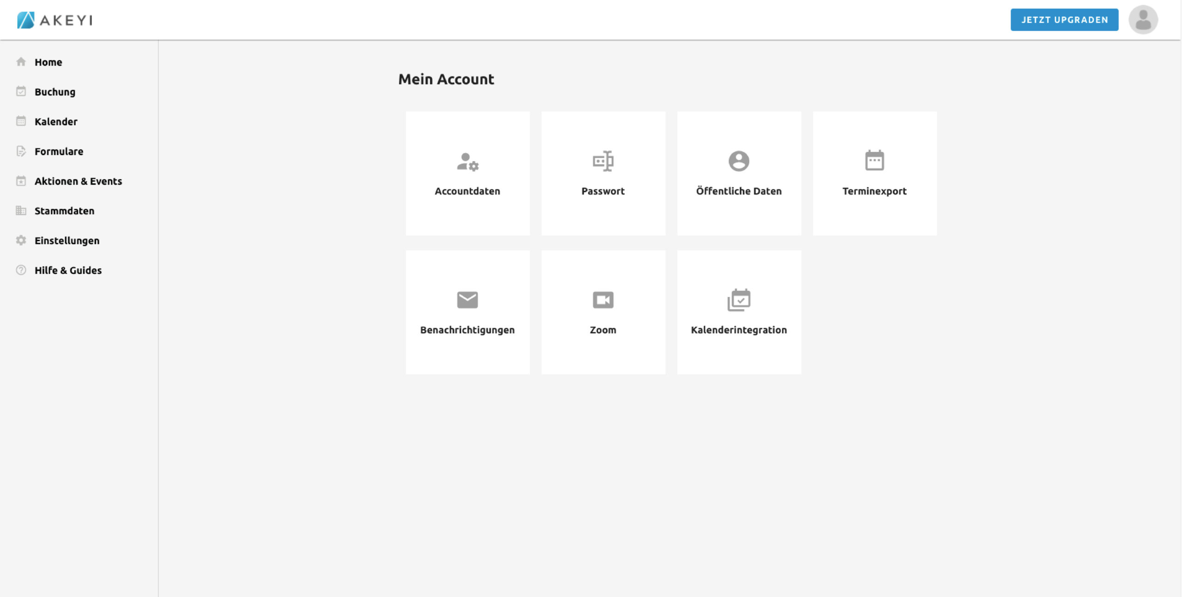Open Buchung in the sidebar

(54, 92)
